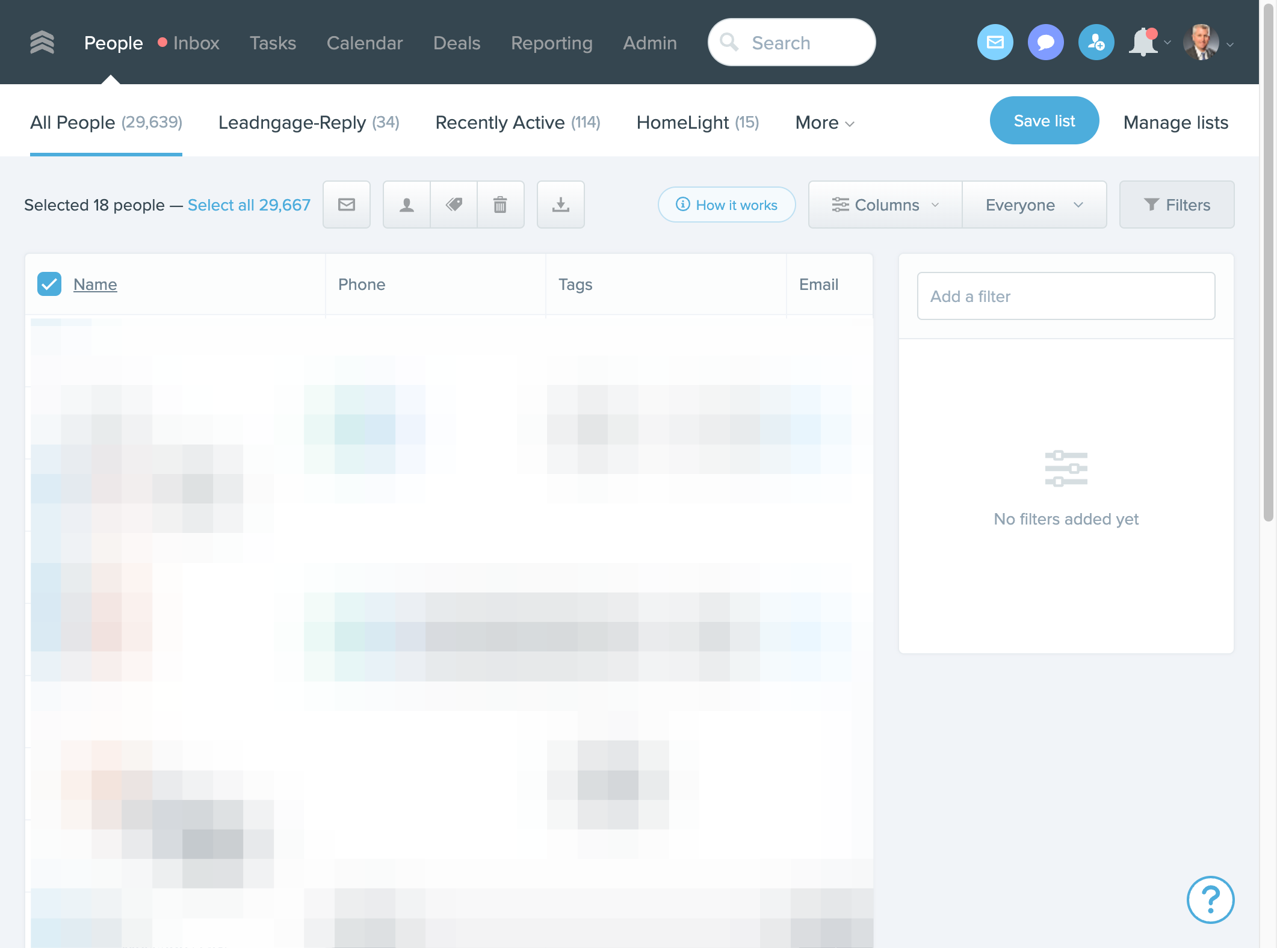Open the Admin menu item
This screenshot has width=1277, height=948.
pos(650,43)
